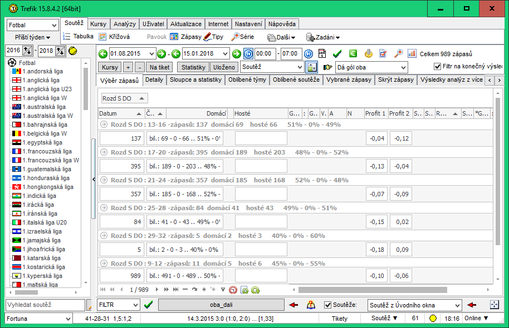Image resolution: width=509 pixels, height=328 pixels.
Task: Click the horizontal scrollbar under the match grid
Action: click(x=373, y=290)
